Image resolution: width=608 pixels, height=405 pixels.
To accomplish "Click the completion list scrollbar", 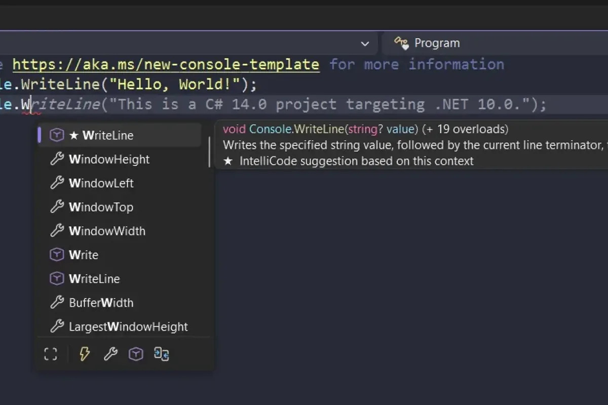I will [209, 146].
